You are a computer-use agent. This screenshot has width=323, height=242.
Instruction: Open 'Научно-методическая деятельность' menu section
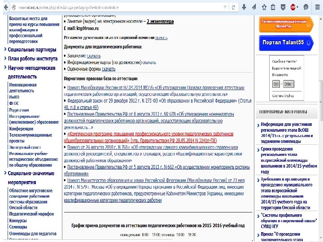[31, 72]
